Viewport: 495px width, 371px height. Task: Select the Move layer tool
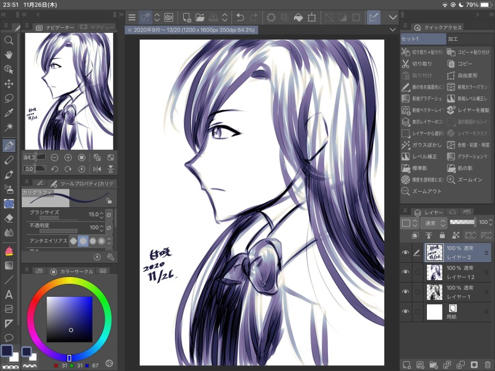point(9,83)
